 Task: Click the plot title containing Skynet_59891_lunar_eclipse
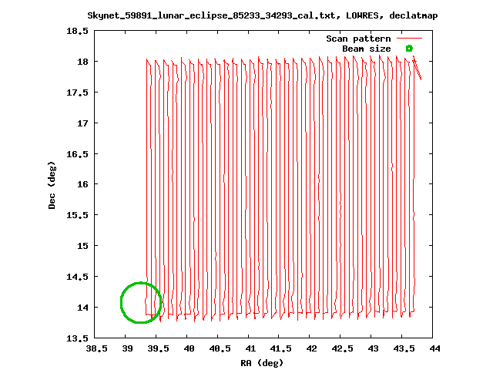pyautogui.click(x=263, y=15)
